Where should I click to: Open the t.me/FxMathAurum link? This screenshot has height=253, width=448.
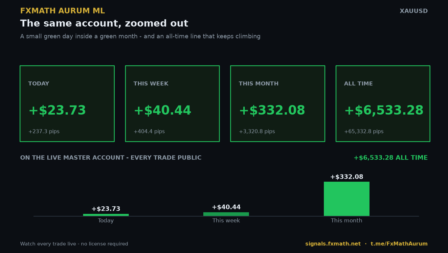[399, 244]
